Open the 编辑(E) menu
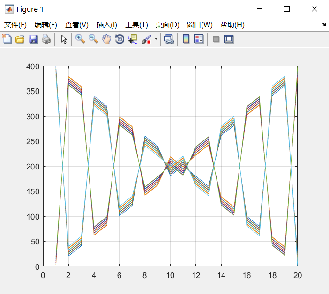The height and width of the screenshot is (294, 329). coord(46,25)
